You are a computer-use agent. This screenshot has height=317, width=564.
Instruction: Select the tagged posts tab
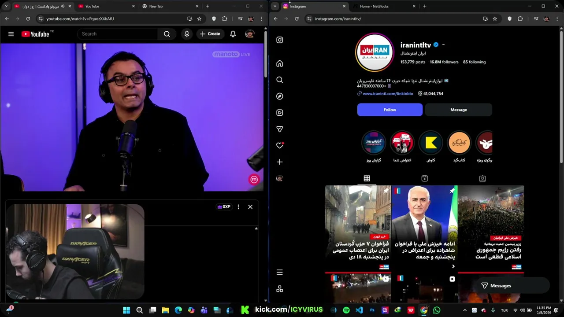coord(482,178)
